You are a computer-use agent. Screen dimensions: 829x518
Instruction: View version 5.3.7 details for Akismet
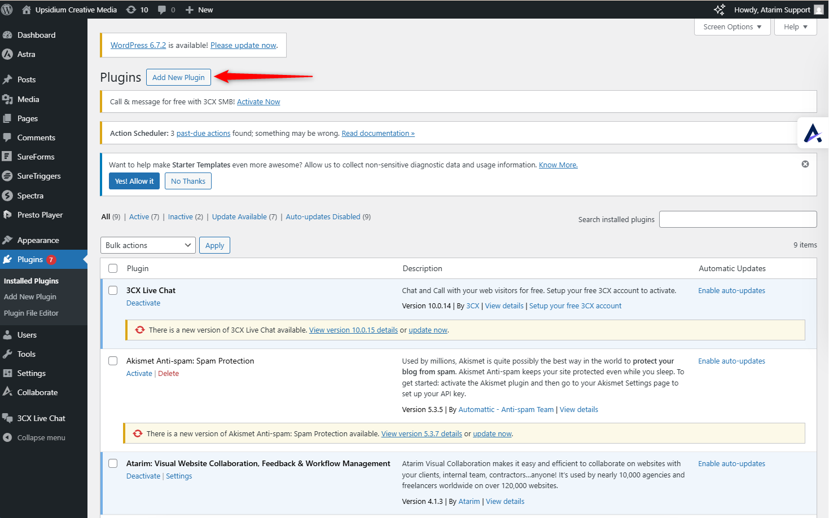[x=422, y=433]
